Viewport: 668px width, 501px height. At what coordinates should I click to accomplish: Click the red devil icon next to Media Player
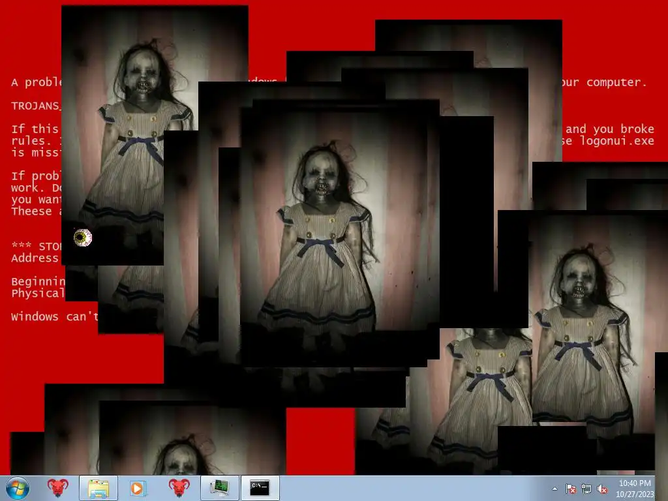[x=179, y=488]
